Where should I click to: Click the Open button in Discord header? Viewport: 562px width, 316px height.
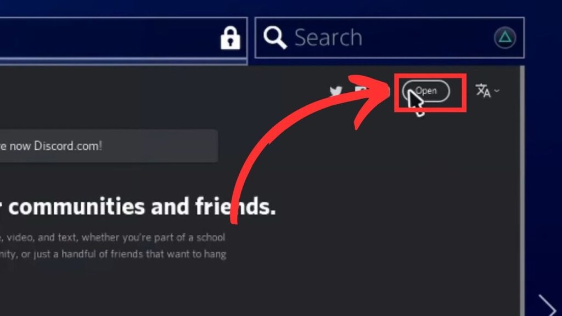point(426,91)
